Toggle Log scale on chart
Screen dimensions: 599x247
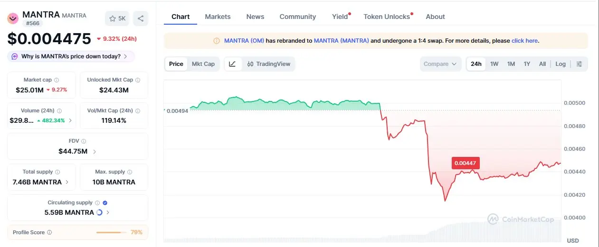(561, 64)
